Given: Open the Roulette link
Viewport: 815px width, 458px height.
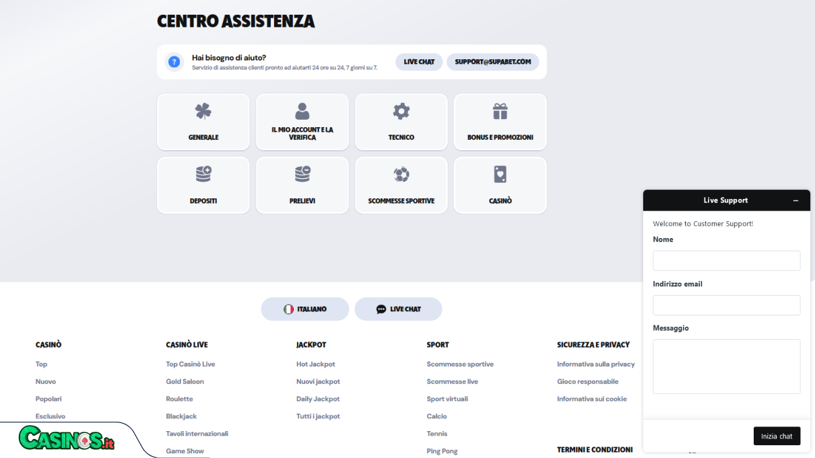Looking at the screenshot, I should [179, 399].
